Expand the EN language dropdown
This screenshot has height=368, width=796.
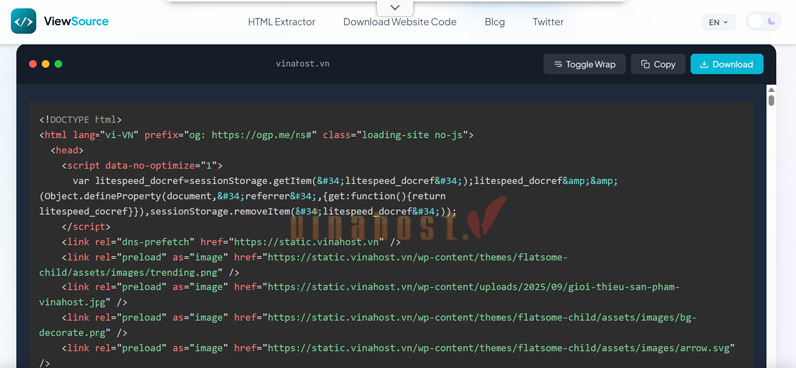[718, 22]
